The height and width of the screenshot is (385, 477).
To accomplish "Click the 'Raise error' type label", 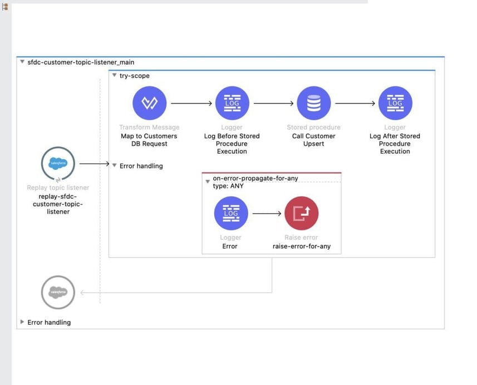I will tap(301, 238).
